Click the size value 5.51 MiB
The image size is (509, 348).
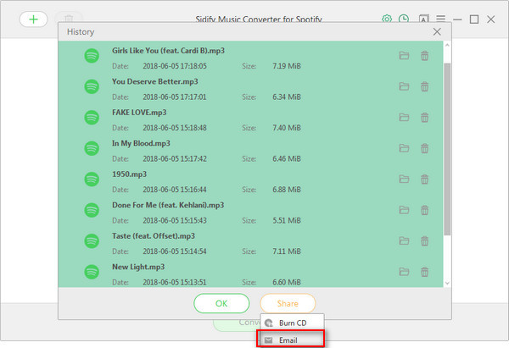coord(287,221)
